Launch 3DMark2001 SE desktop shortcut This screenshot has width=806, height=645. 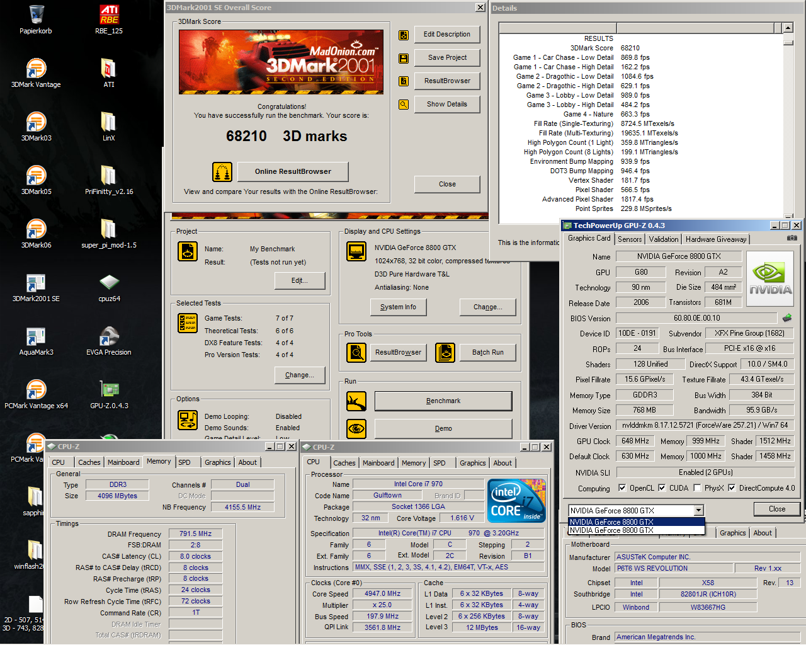click(36, 287)
